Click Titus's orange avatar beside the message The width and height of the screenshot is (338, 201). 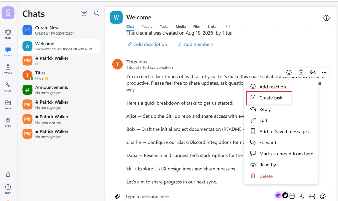coord(117,64)
